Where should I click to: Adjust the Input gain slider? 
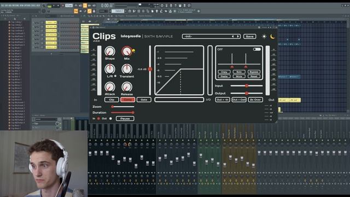(247, 86)
